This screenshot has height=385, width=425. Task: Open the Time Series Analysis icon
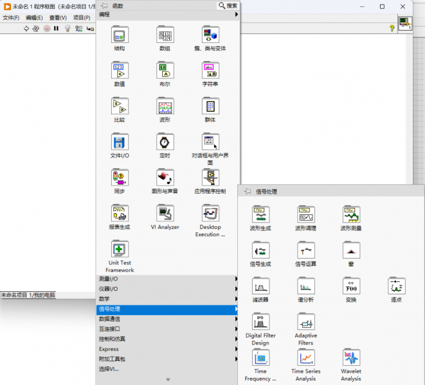pos(306,357)
